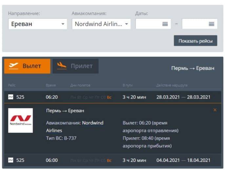The height and width of the screenshot is (170, 225).
Task: Click the Nordwind Airlines logo
Action: 20,120
